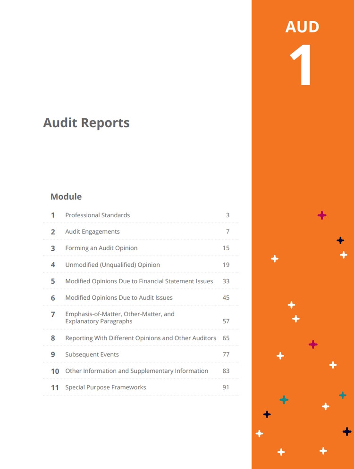Image resolution: width=354 pixels, height=469 pixels.
Task: Jump to Modified Opinions Due to Audit Issues
Action: pos(119,298)
